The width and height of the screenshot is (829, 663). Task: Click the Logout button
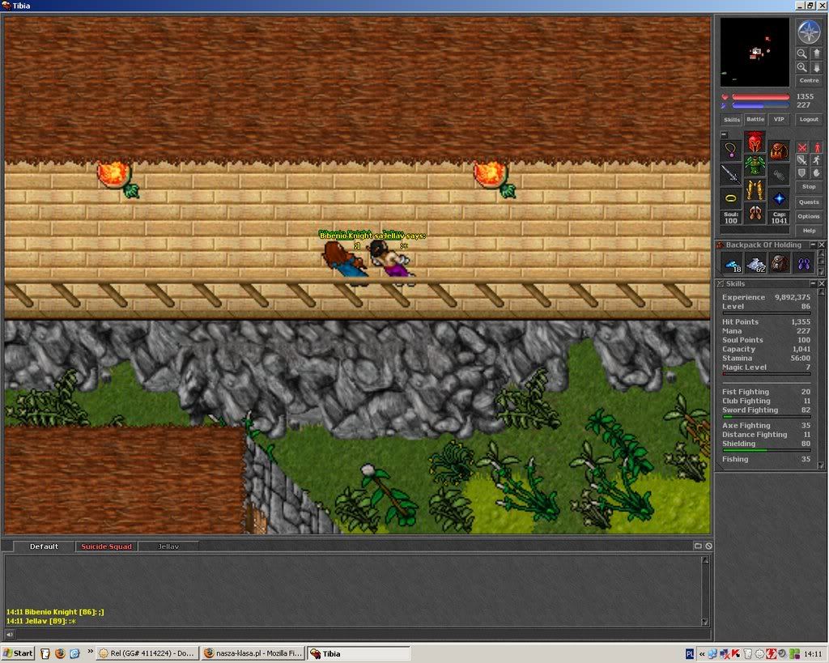(x=809, y=120)
